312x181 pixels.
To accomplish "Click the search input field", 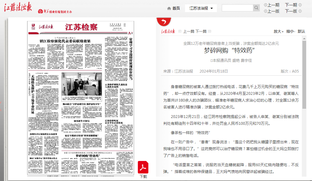I will (237, 8).
